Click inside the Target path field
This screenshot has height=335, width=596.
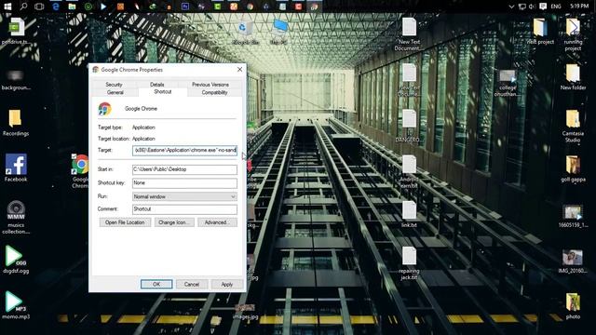[184, 151]
